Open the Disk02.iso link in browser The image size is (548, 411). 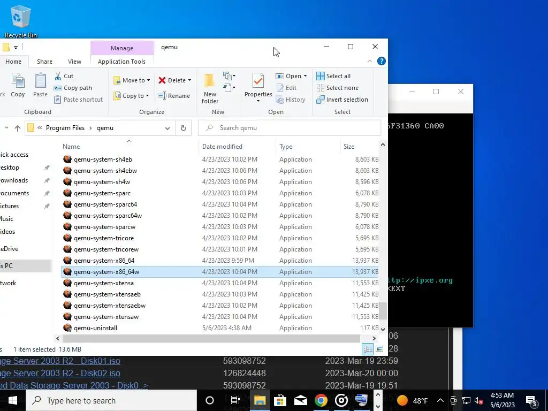click(60, 373)
